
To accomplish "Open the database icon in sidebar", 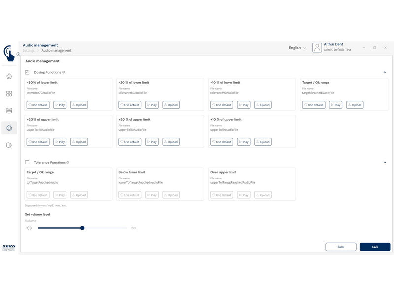I will (x=9, y=110).
